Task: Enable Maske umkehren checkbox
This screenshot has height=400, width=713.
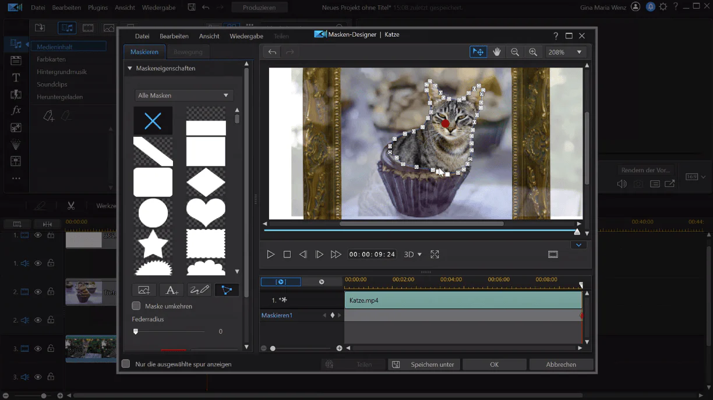Action: point(136,306)
